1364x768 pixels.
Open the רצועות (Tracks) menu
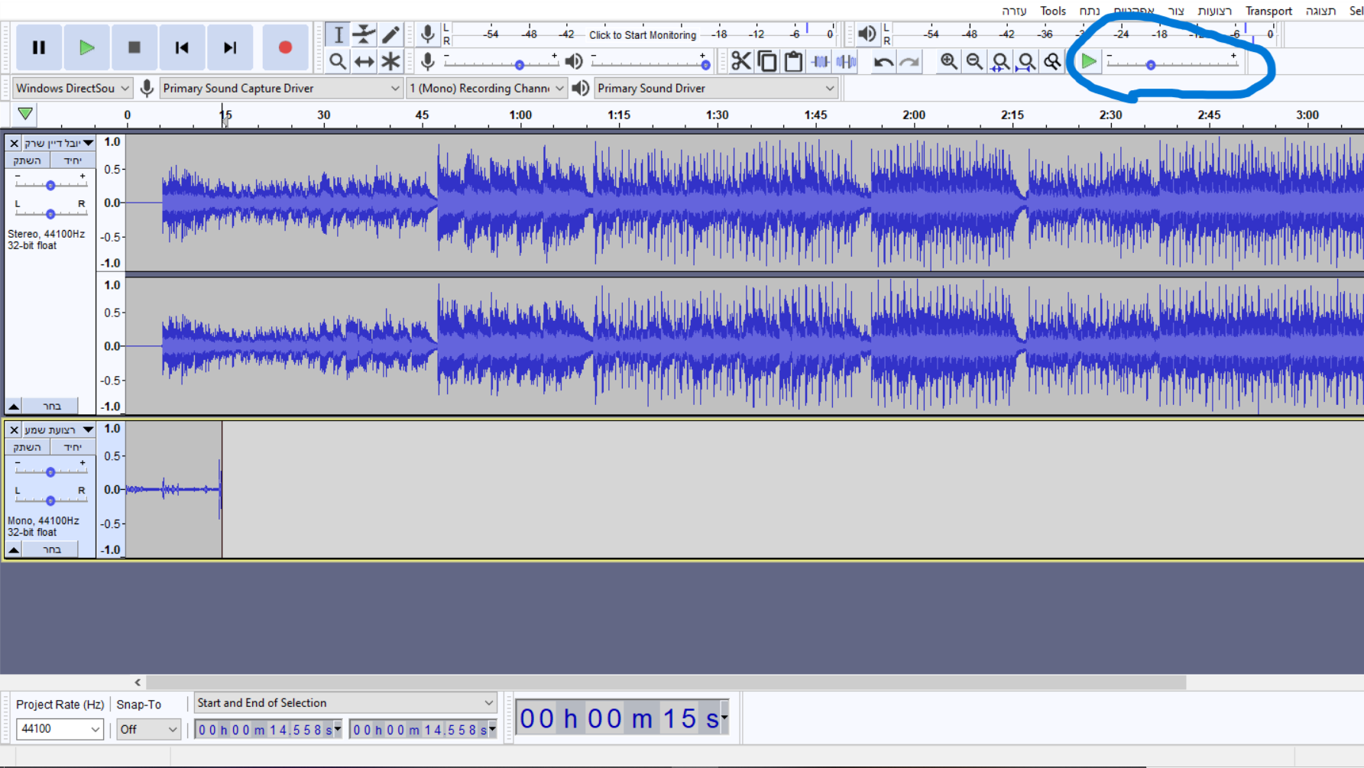(x=1215, y=11)
